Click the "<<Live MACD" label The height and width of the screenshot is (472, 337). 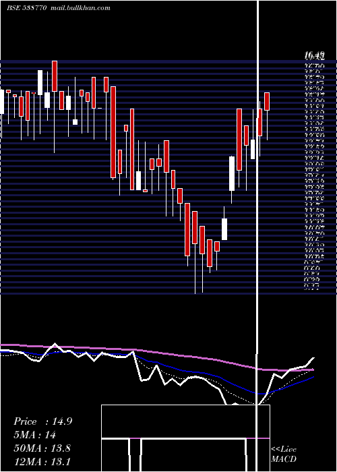(x=284, y=454)
